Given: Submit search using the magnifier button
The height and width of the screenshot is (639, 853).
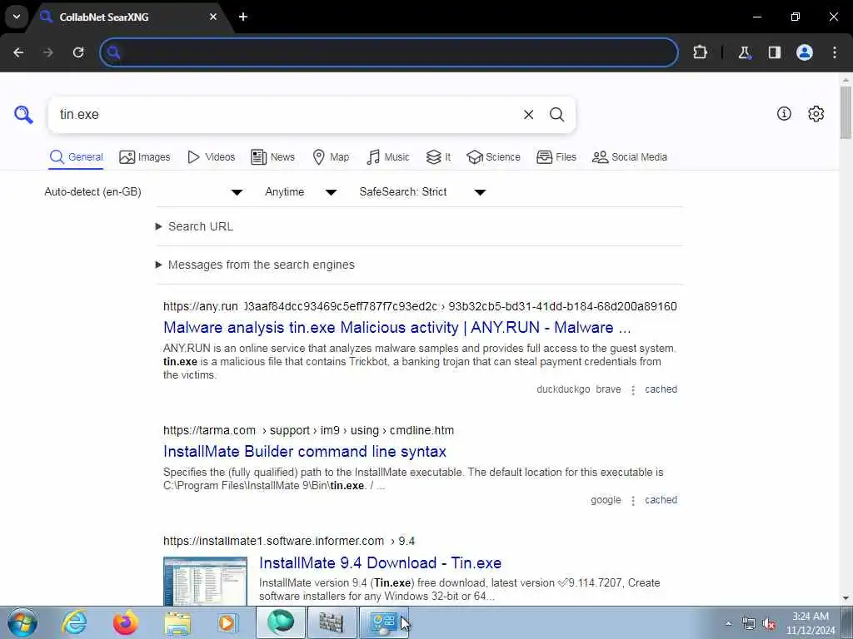Looking at the screenshot, I should tap(556, 115).
